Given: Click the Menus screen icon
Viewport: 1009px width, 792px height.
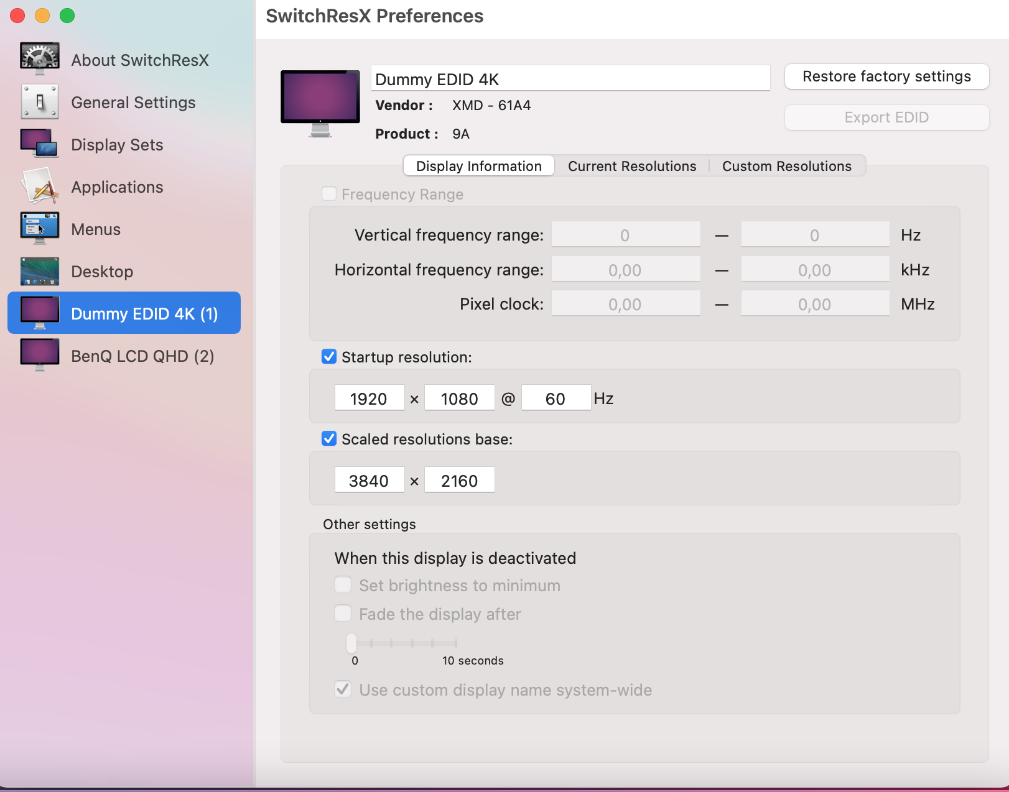Looking at the screenshot, I should coord(40,228).
